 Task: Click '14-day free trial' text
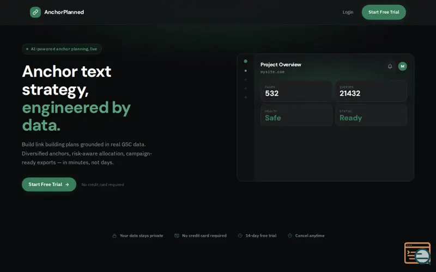pyautogui.click(x=261, y=236)
